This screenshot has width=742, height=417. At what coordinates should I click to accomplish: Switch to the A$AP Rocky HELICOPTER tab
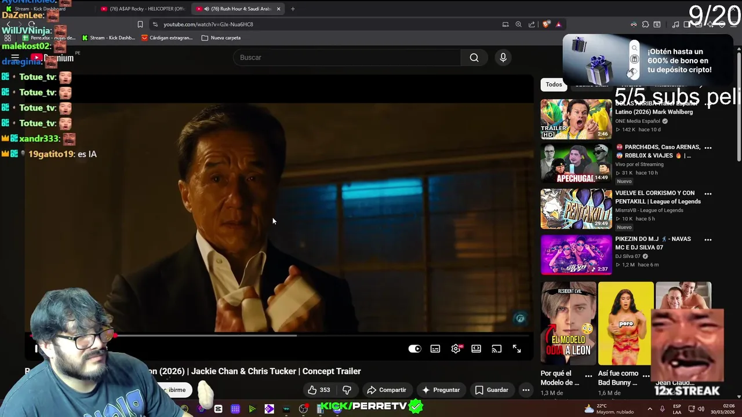(x=143, y=9)
